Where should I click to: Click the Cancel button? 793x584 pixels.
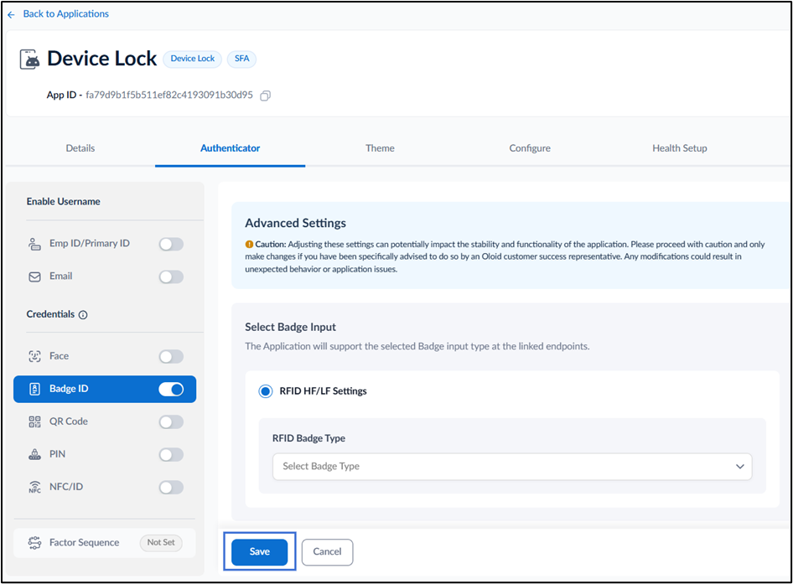[x=327, y=551]
